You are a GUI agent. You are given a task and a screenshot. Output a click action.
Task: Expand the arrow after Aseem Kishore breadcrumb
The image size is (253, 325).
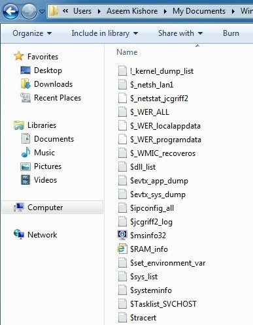pos(165,11)
